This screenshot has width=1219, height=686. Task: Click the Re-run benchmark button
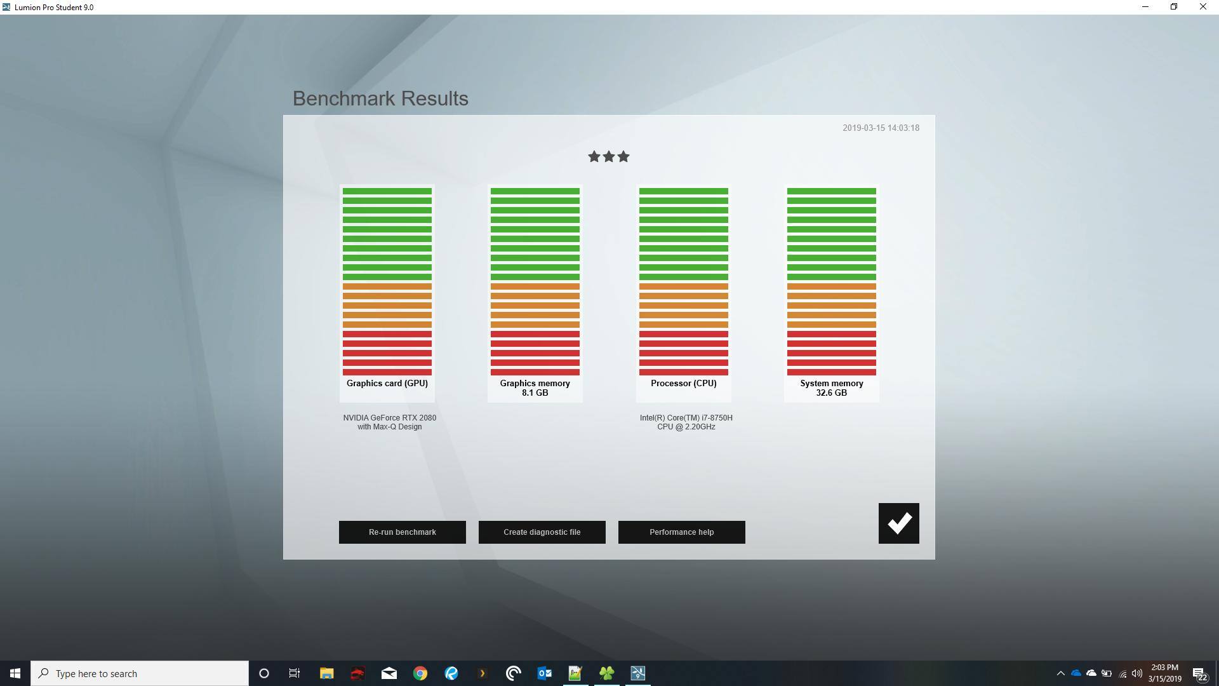(x=403, y=532)
